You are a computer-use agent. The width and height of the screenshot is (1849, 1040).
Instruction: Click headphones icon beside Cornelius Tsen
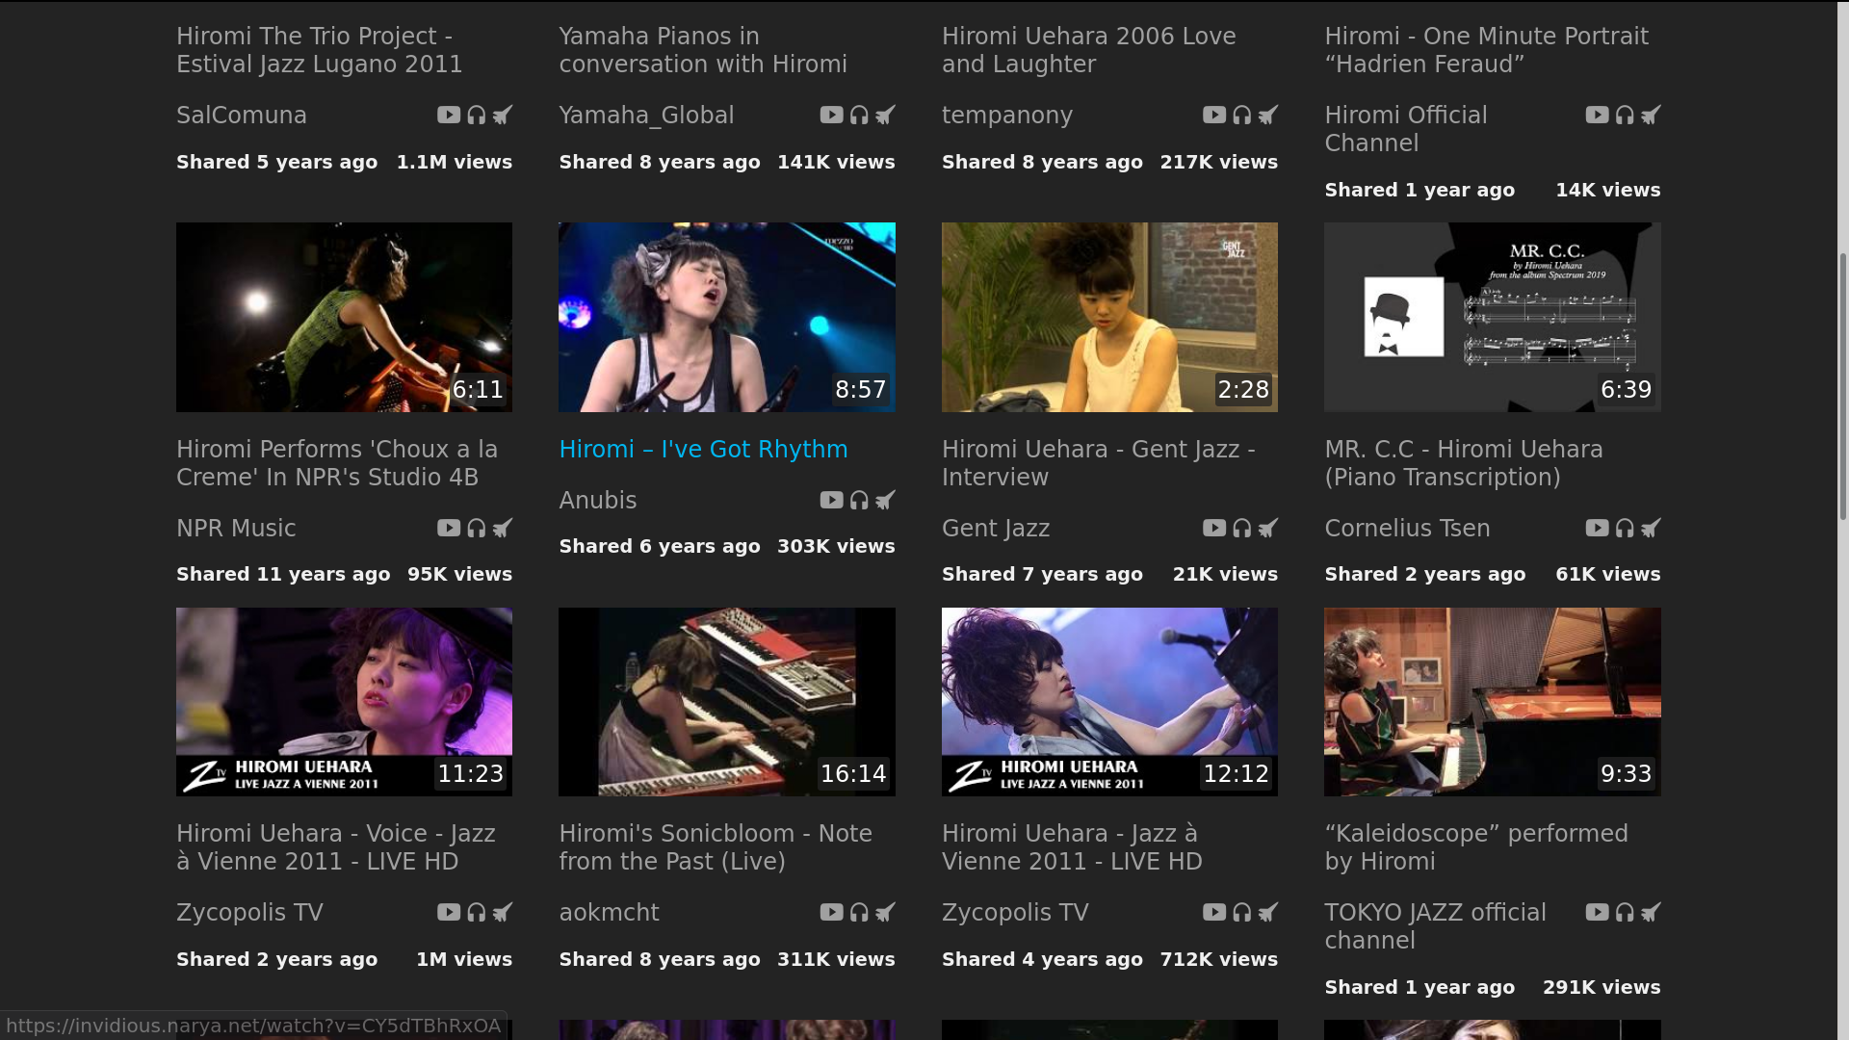(1625, 529)
